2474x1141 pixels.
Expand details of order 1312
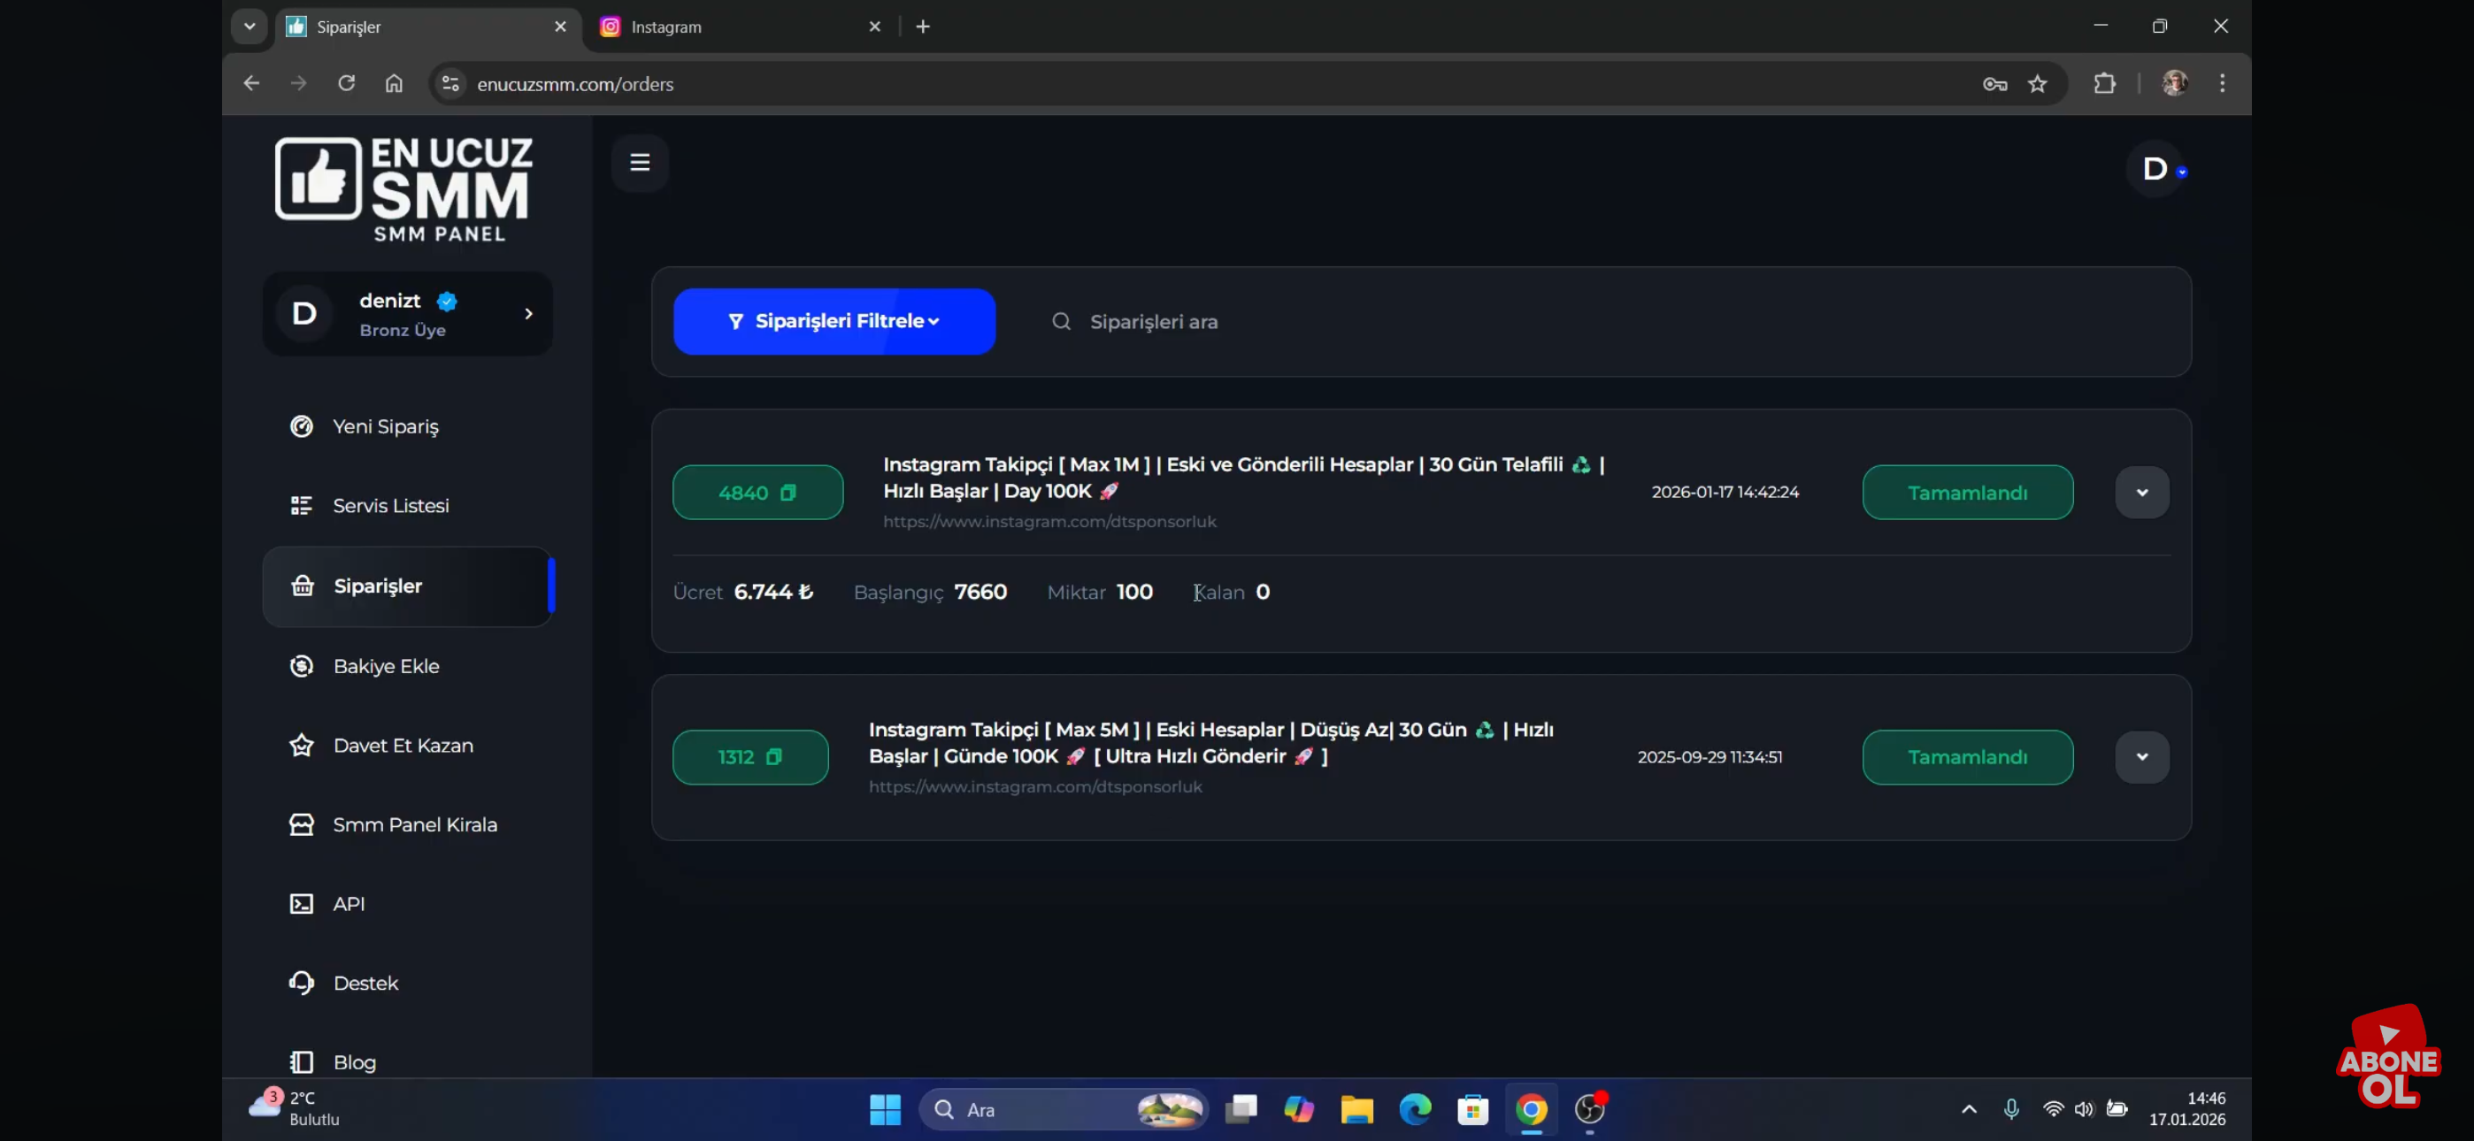2141,757
